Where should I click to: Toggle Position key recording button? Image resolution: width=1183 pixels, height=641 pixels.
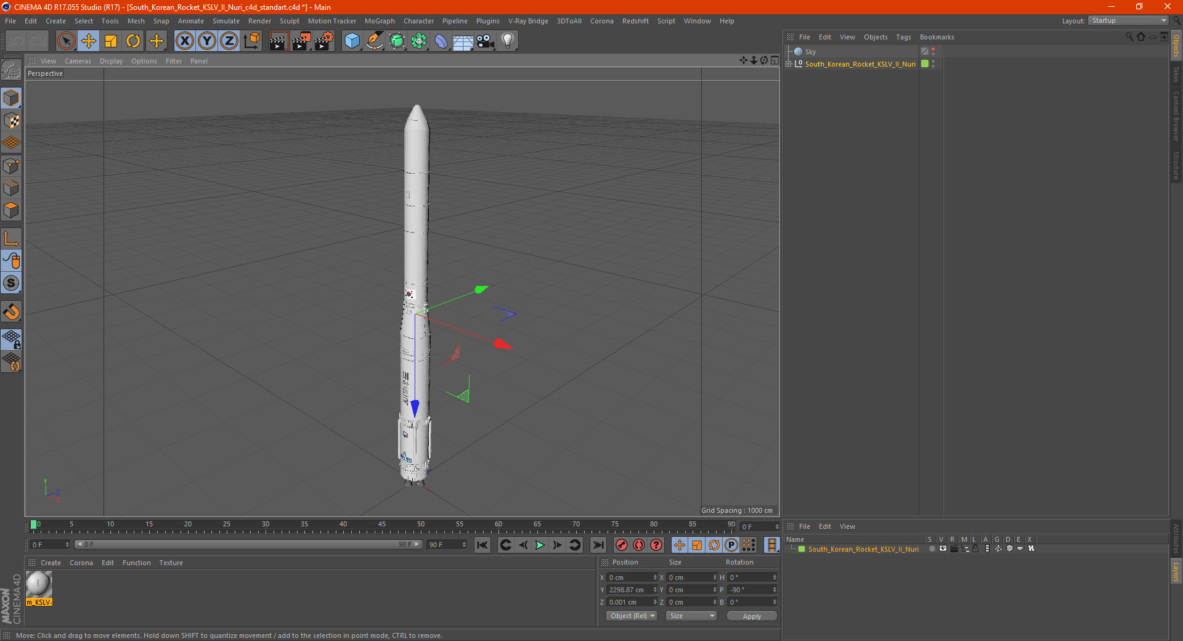[x=680, y=545]
